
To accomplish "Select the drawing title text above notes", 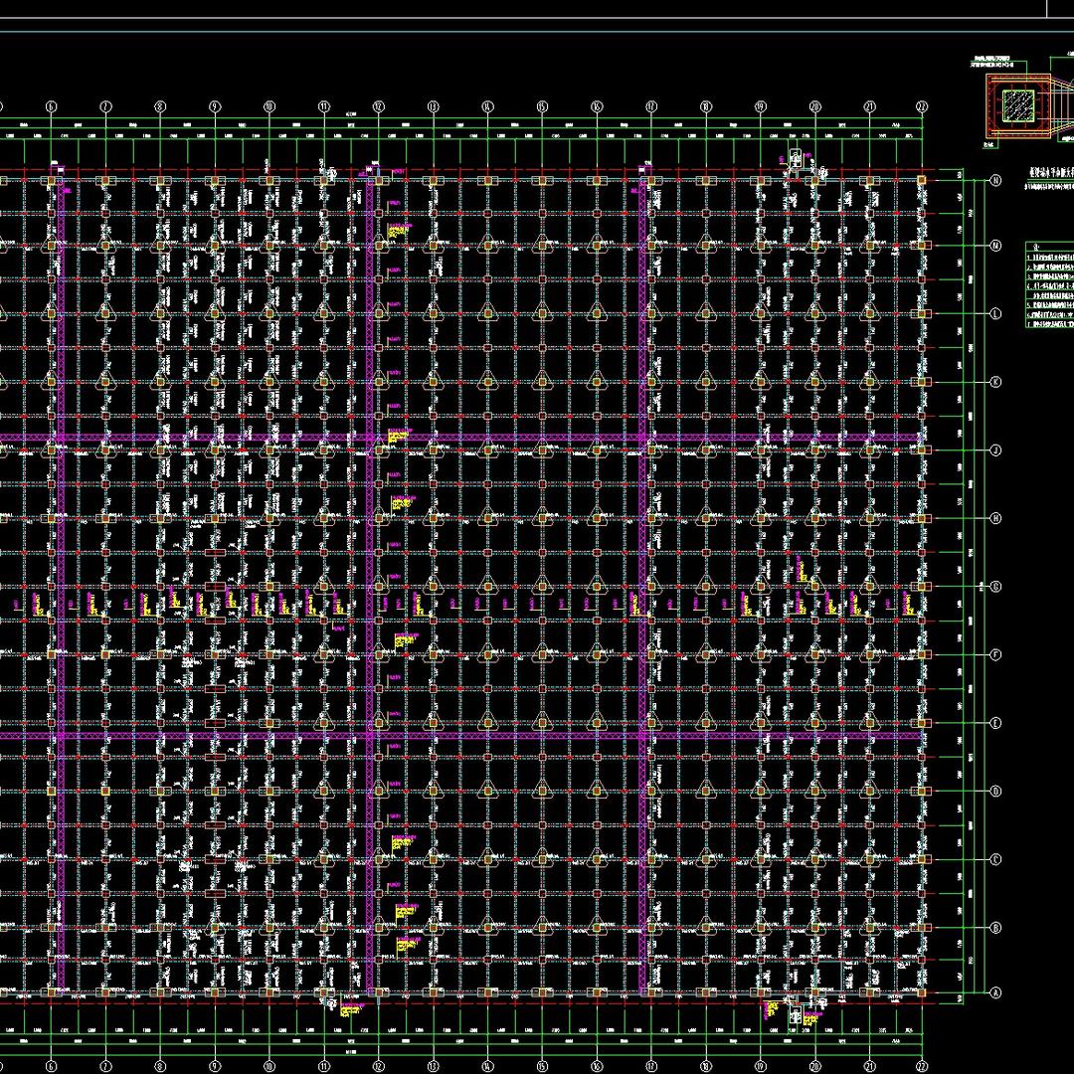I will click(1051, 174).
